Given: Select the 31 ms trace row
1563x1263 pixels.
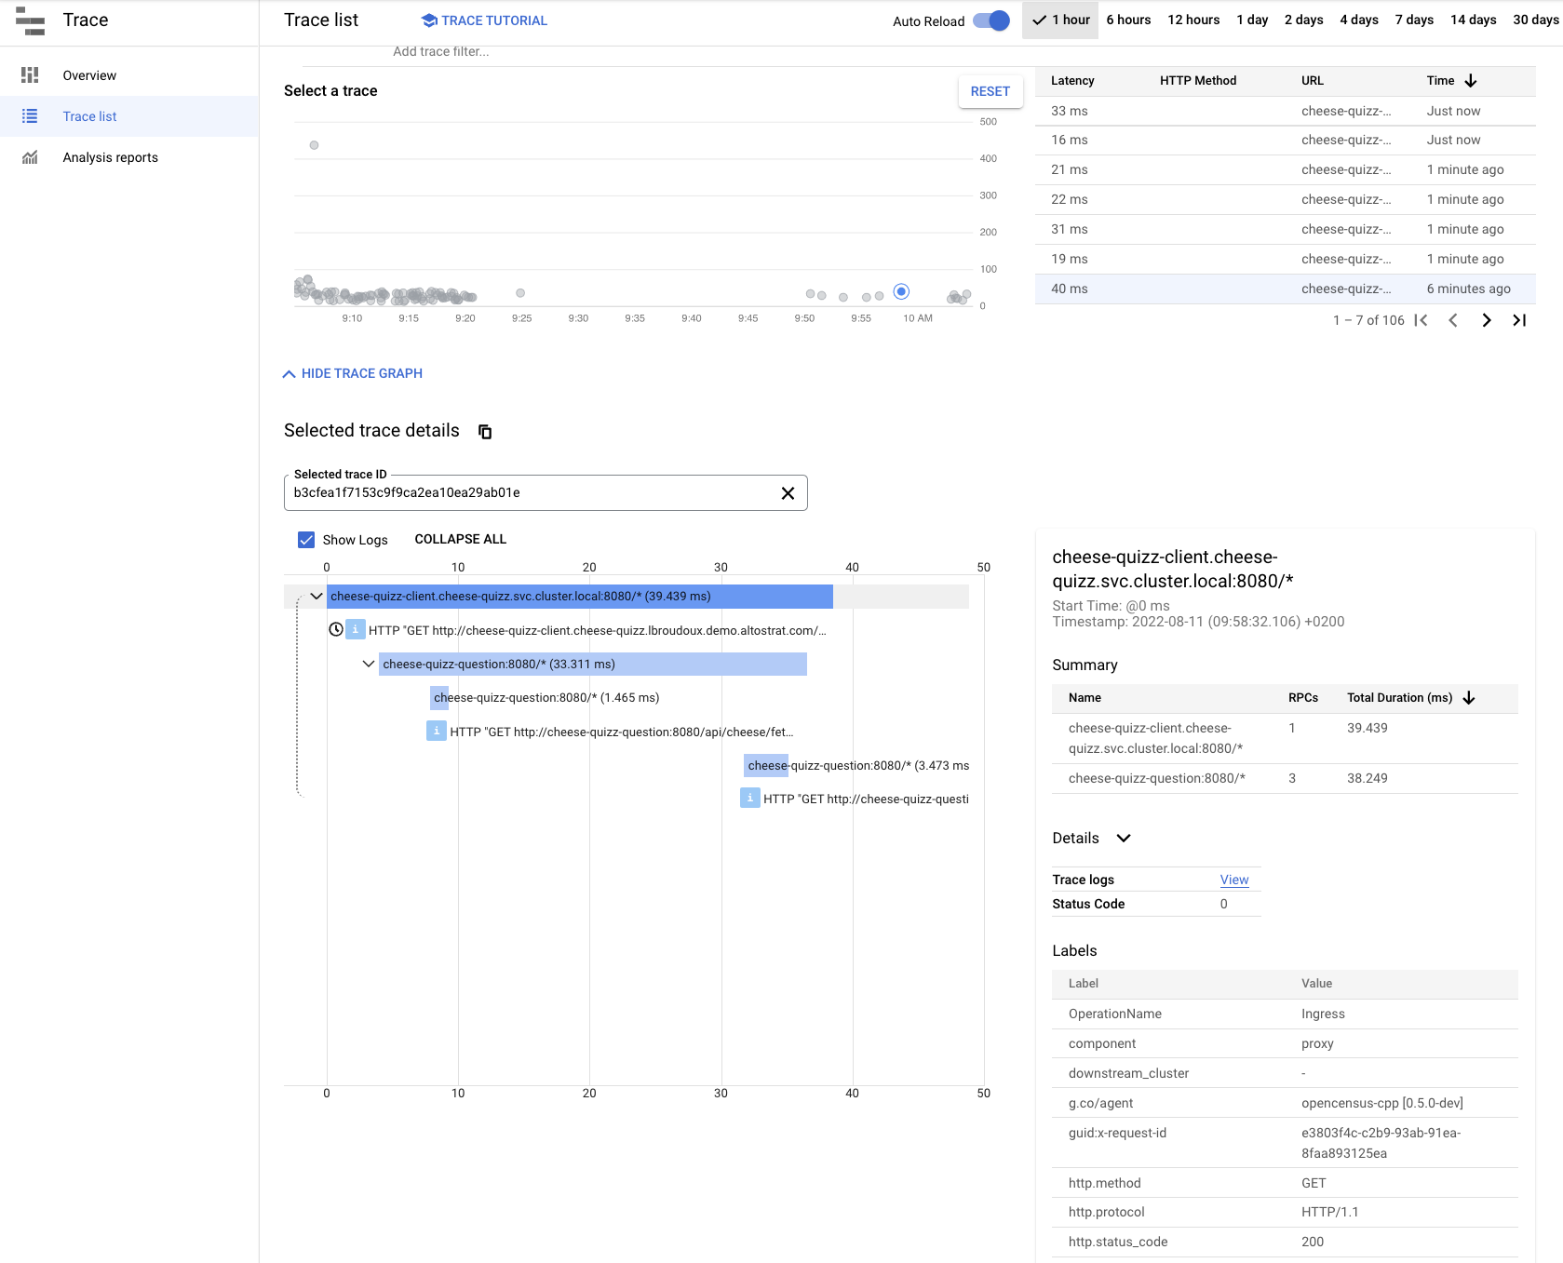Looking at the screenshot, I should click(1285, 229).
